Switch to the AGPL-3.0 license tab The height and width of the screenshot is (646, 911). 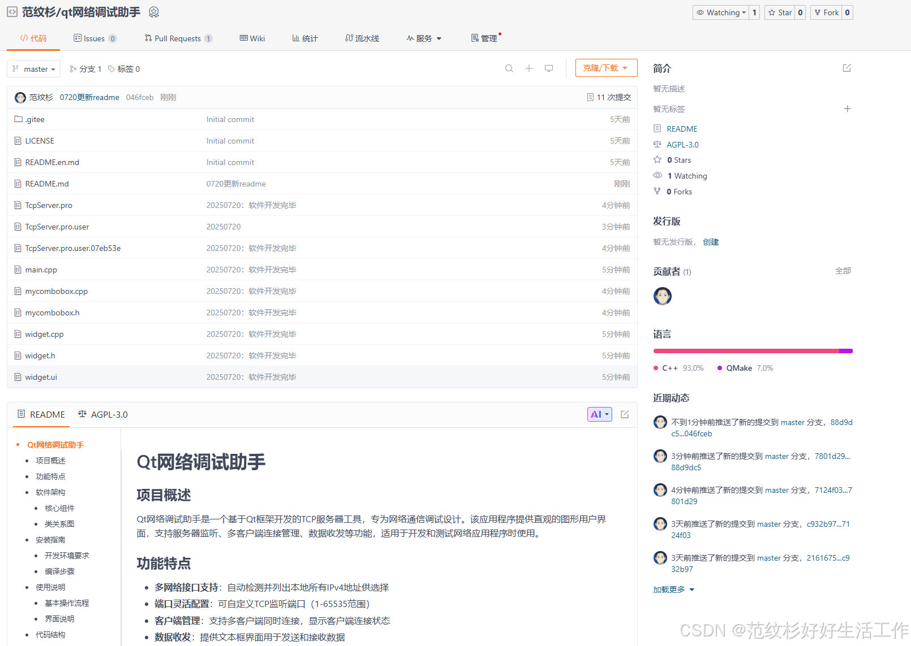click(x=103, y=414)
